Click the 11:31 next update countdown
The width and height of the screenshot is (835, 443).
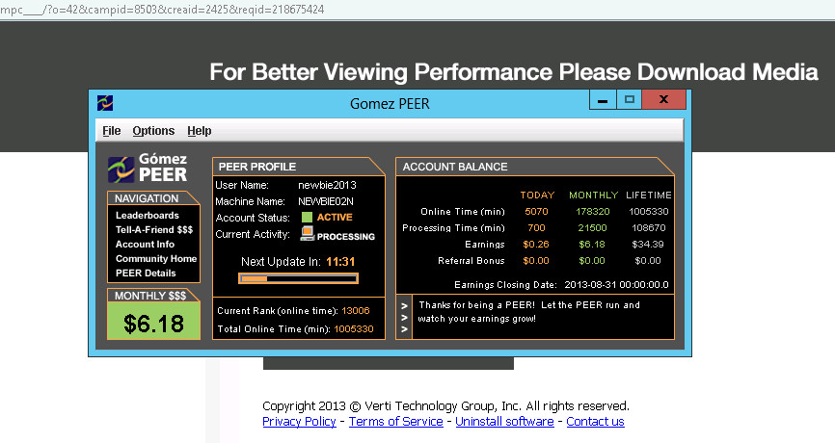click(340, 262)
